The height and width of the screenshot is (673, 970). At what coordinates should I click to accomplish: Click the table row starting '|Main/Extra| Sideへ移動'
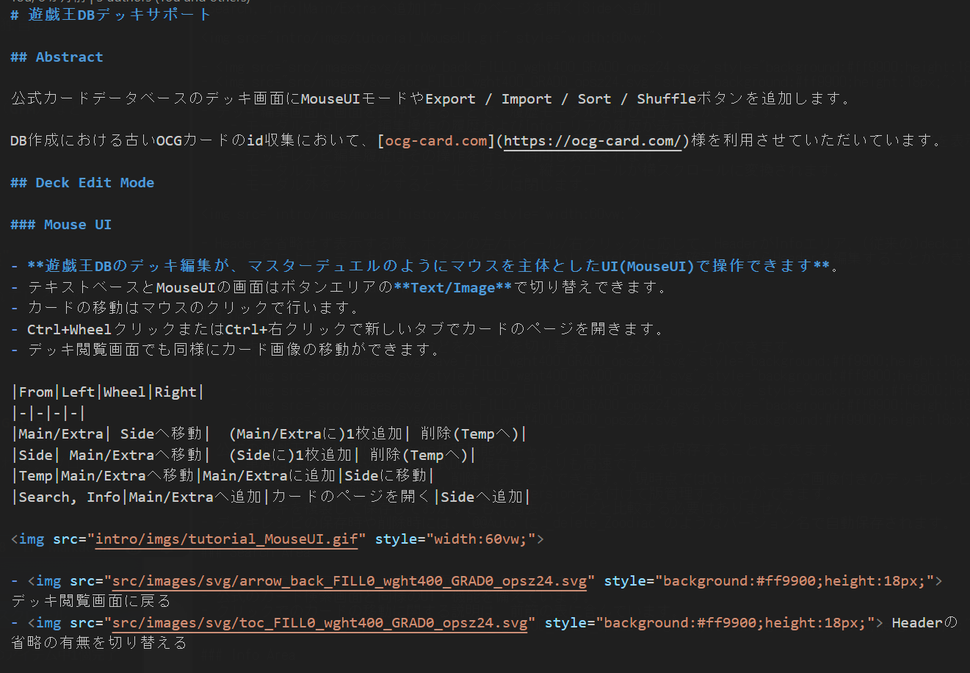269,433
